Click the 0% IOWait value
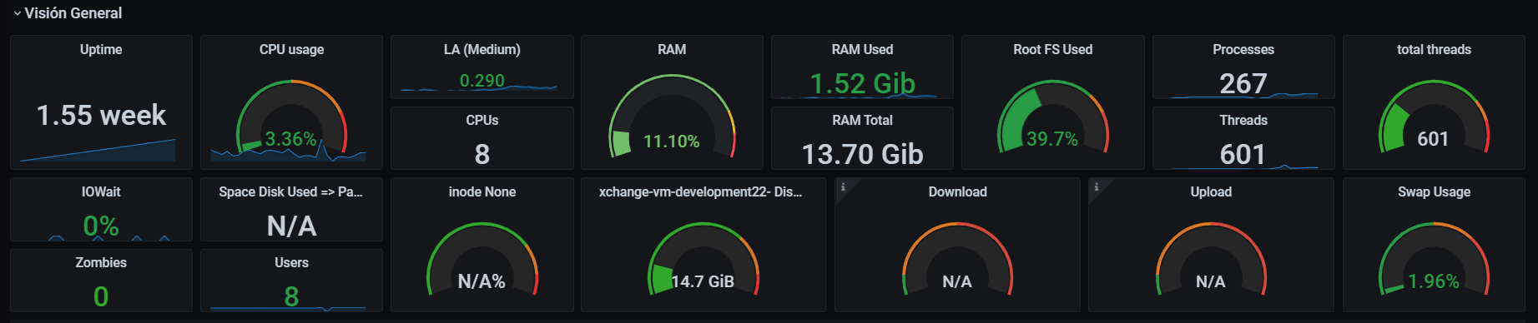 pos(101,226)
